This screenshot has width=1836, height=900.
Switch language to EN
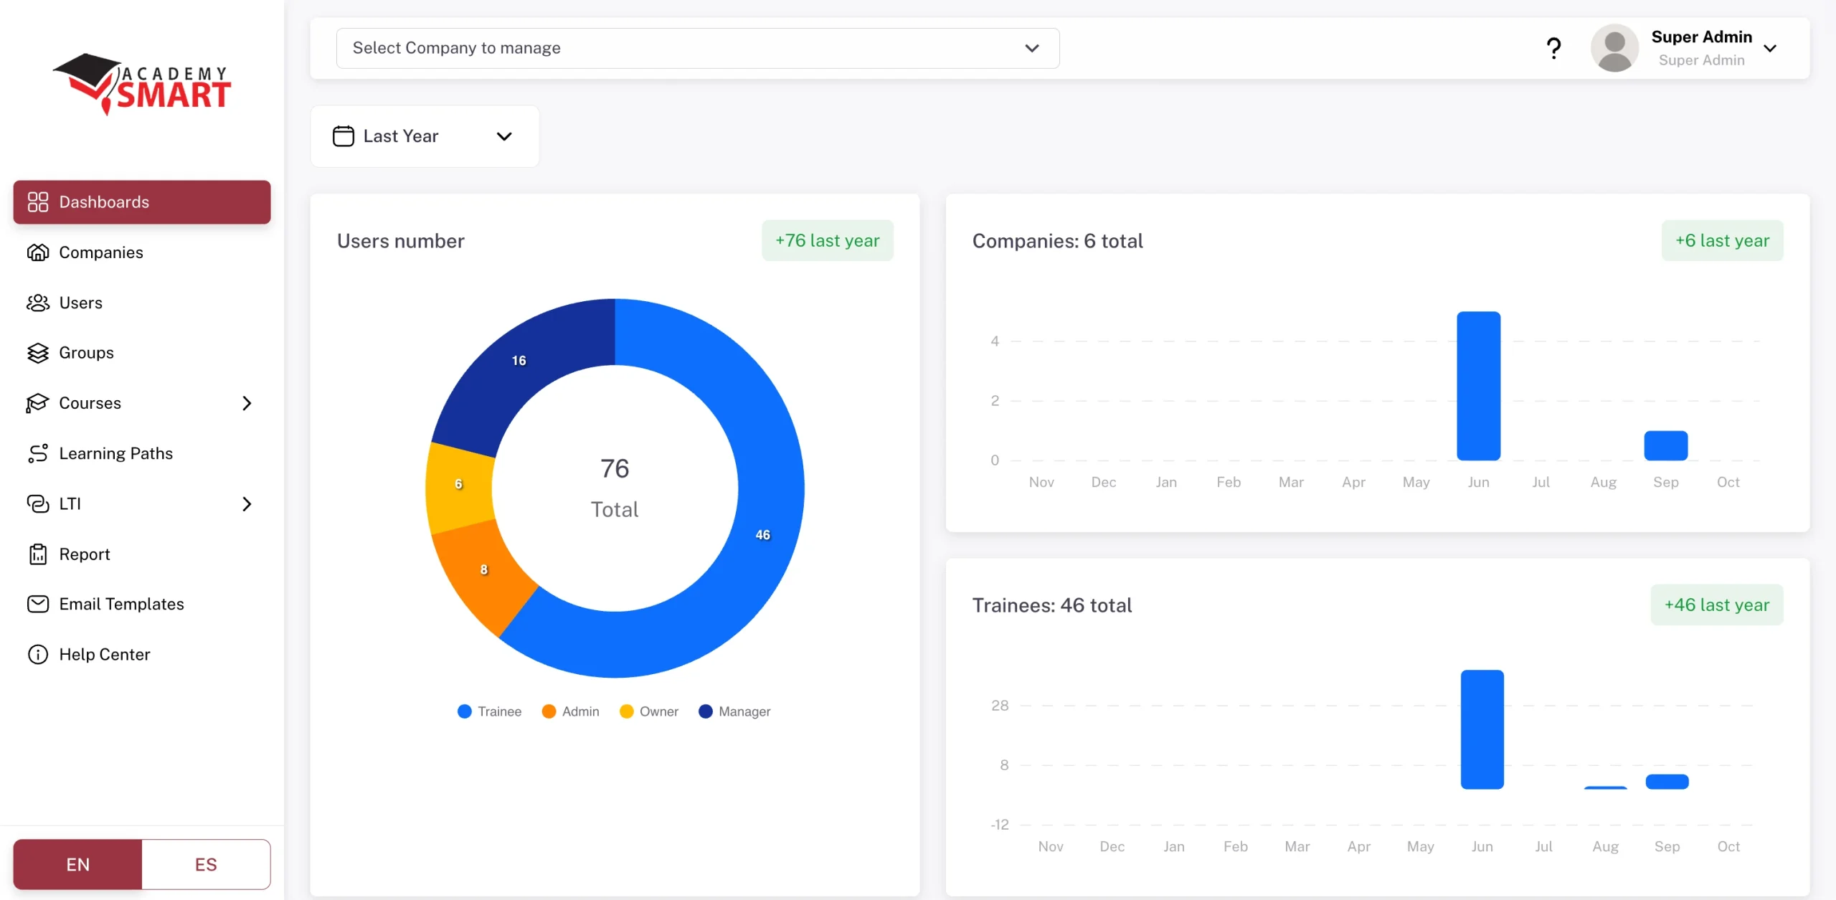77,864
